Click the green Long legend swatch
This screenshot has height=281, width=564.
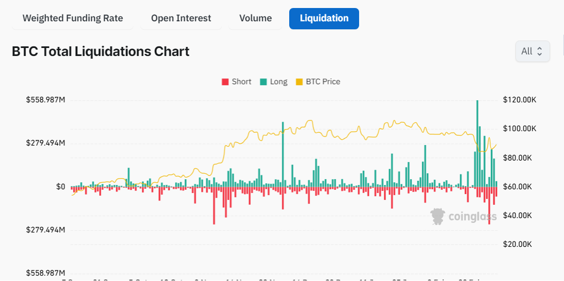tap(263, 82)
